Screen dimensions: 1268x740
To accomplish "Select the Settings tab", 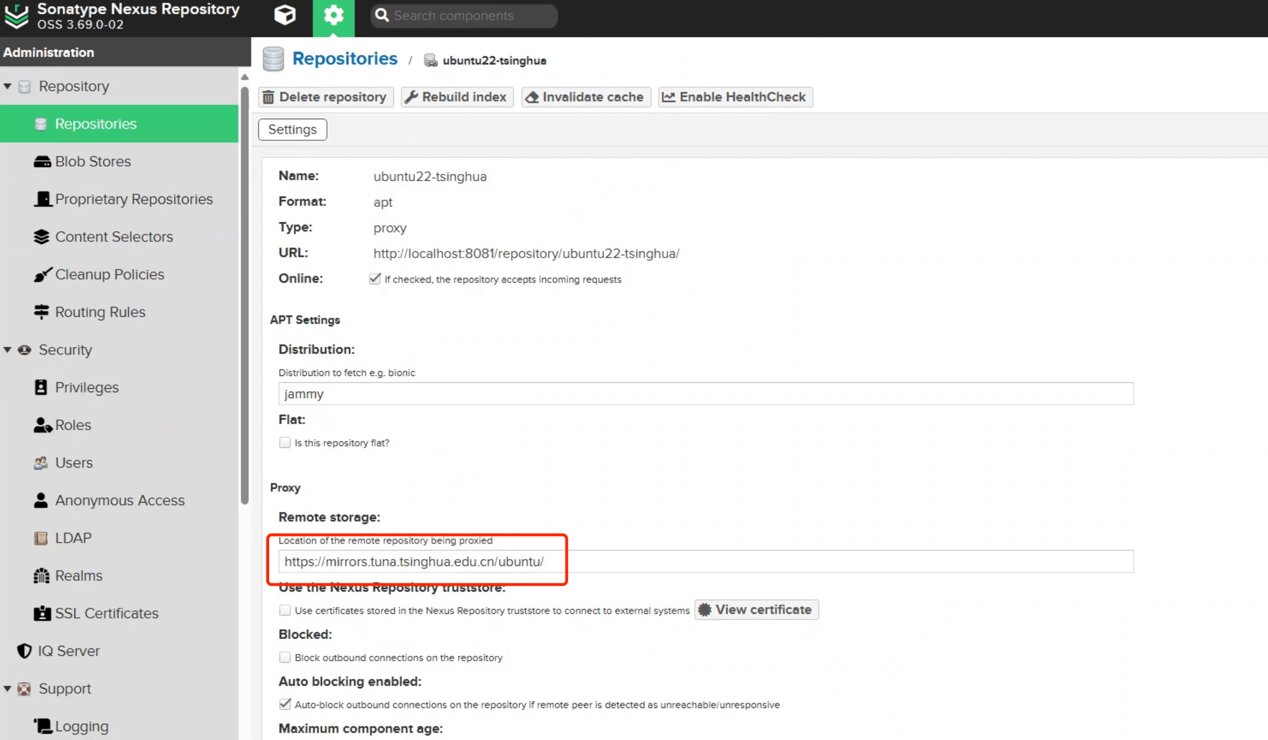I will point(292,130).
